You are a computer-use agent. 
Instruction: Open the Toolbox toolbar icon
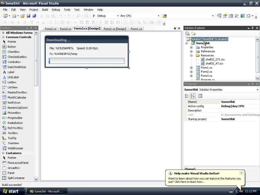(x=237, y=16)
